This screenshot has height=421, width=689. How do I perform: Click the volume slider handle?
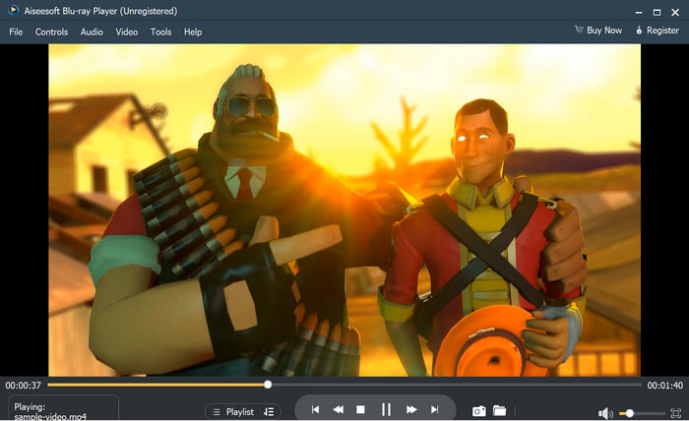tap(629, 413)
